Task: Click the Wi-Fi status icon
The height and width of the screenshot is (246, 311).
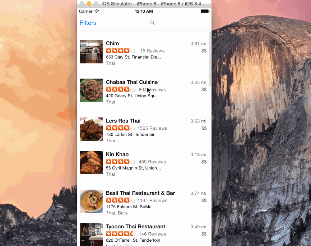Action: click(x=97, y=11)
